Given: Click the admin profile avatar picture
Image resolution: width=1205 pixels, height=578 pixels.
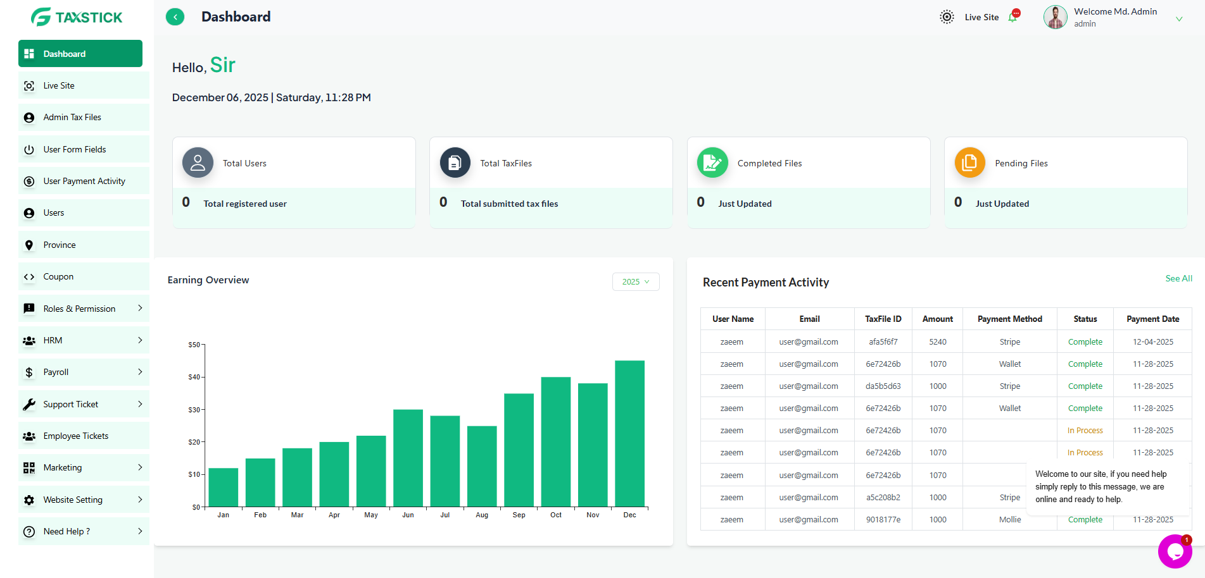Looking at the screenshot, I should (1055, 17).
